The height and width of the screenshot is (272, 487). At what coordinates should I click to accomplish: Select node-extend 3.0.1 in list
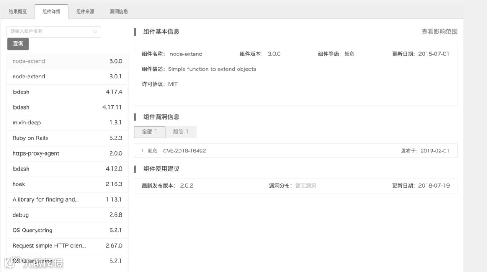(x=67, y=77)
